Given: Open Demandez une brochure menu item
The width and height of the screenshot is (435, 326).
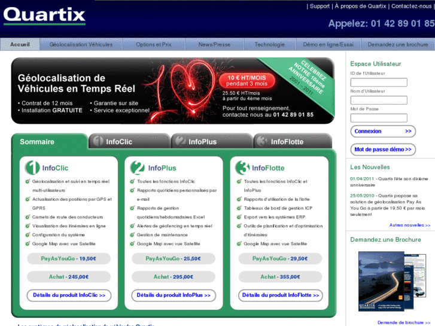Looking at the screenshot, I should 398,44.
